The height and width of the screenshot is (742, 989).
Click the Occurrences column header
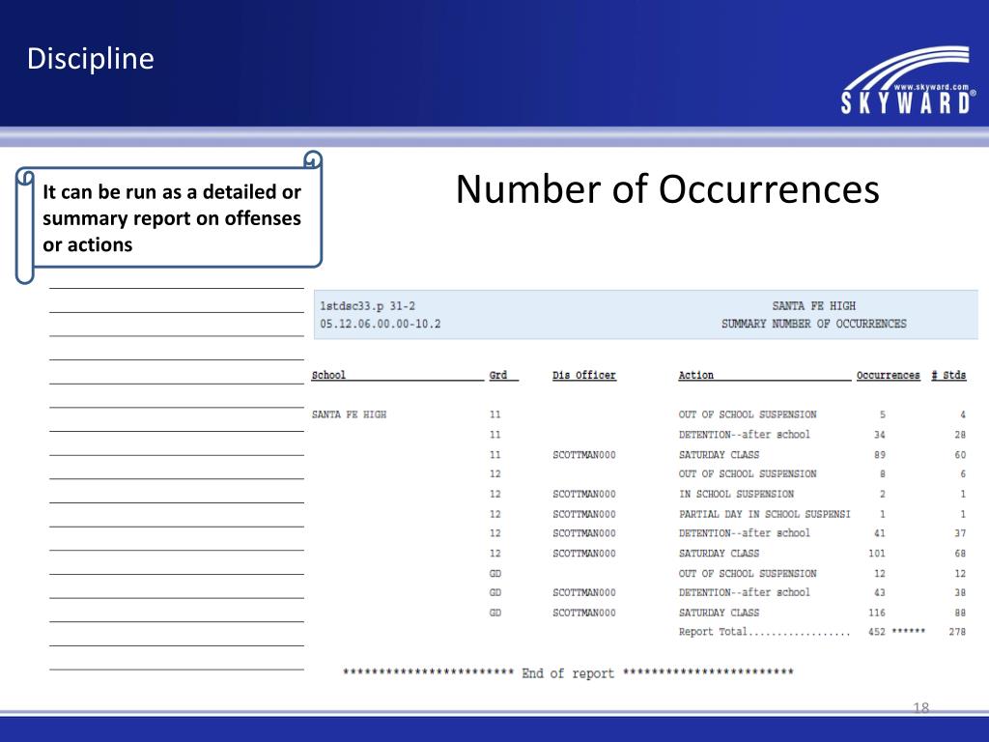[889, 375]
